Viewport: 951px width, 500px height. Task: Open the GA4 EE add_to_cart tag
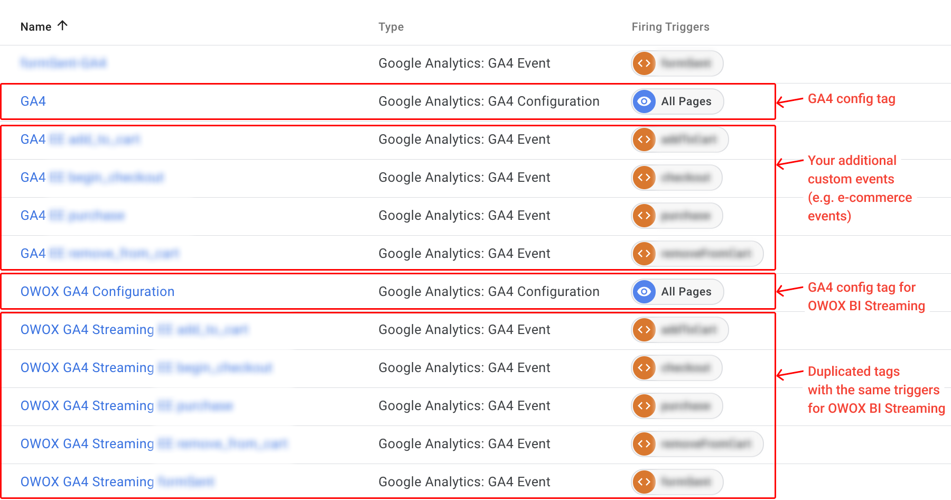[80, 140]
